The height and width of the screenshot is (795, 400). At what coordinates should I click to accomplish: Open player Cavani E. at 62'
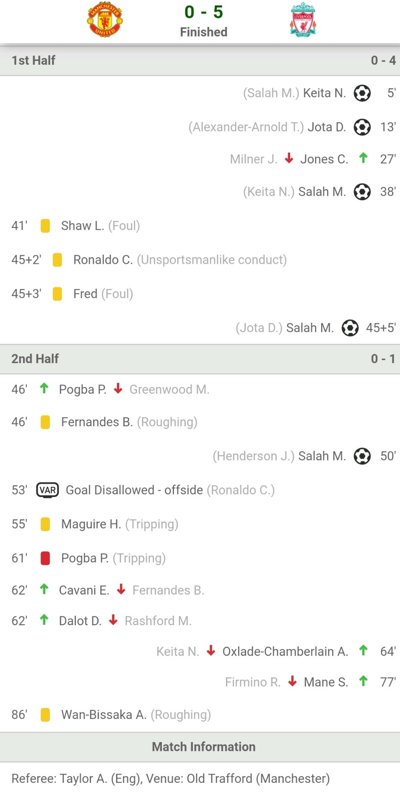pyautogui.click(x=84, y=590)
